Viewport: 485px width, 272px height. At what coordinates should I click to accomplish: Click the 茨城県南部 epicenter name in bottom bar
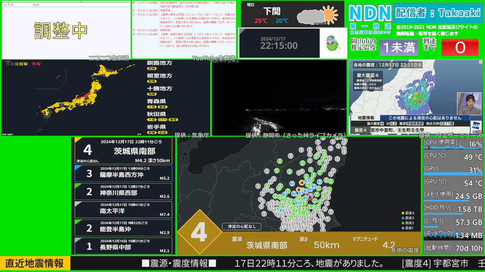pyautogui.click(x=267, y=245)
